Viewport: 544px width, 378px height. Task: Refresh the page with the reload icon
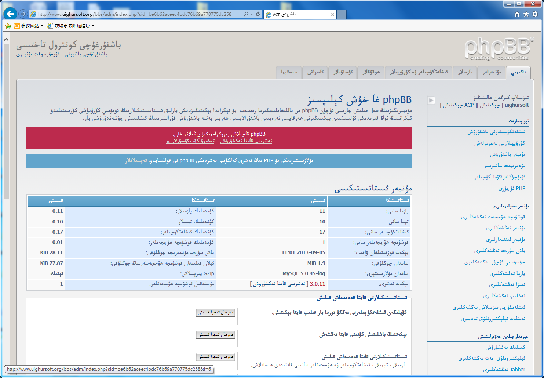click(258, 14)
